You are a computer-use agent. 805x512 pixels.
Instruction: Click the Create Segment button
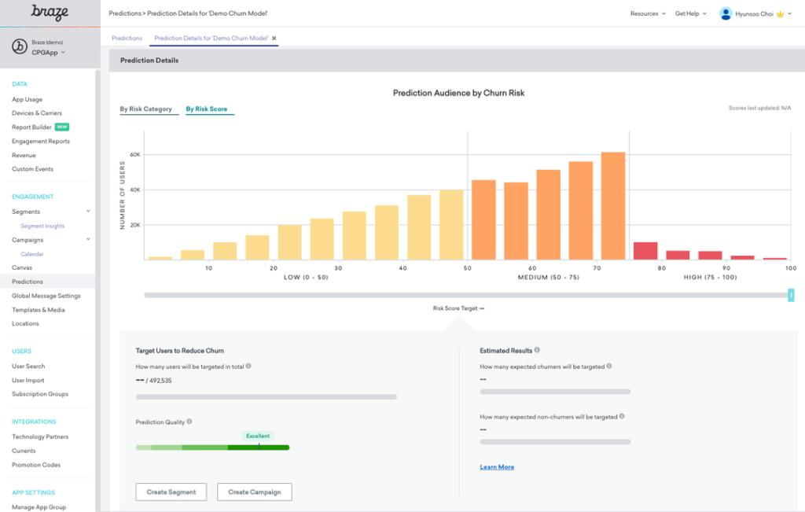pos(171,492)
